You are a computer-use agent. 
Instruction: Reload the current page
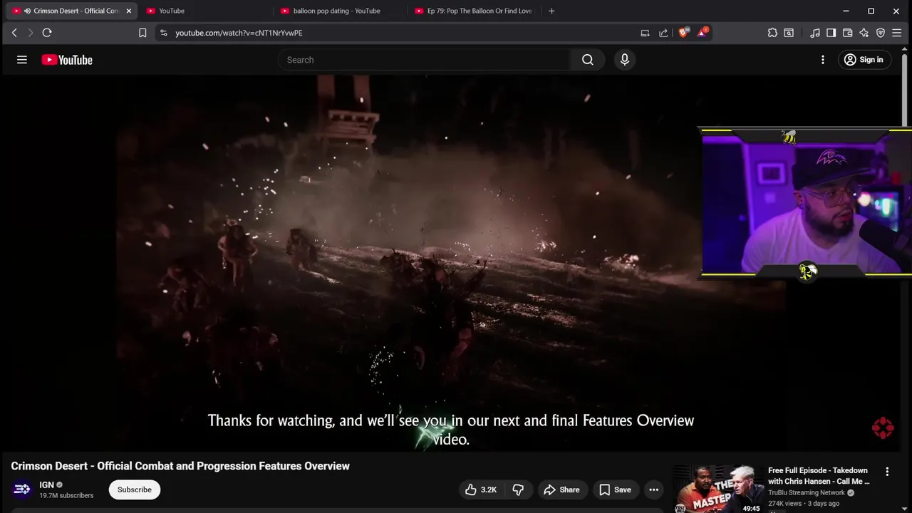pos(47,33)
